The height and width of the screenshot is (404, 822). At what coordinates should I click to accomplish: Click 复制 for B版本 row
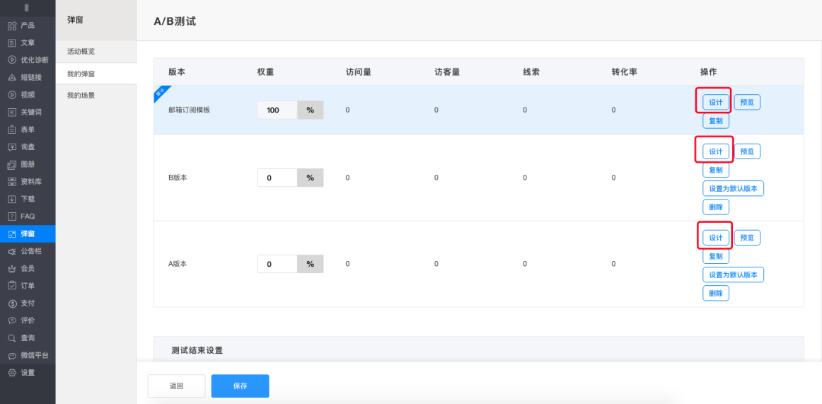716,170
